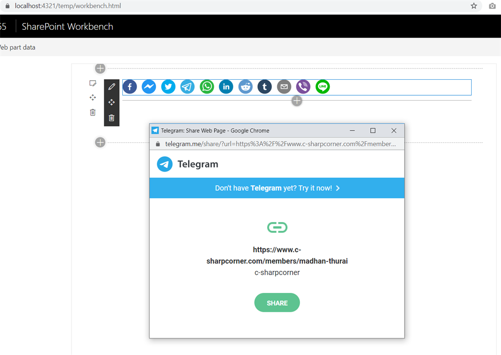Click the camera icon in browser bar
501x355 pixels.
point(492,6)
